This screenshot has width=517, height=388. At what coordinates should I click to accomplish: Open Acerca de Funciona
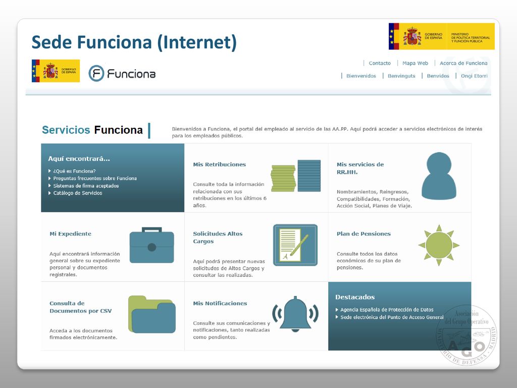[x=463, y=63]
